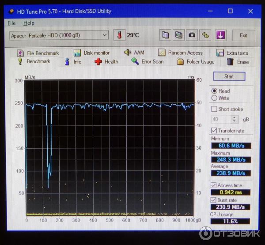Click the 0.942 ms access time value
The width and height of the screenshot is (265, 245).
point(231,192)
